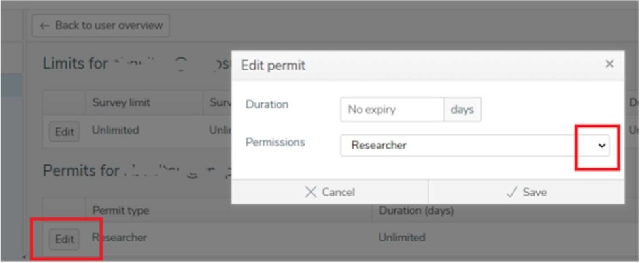640x263 pixels.
Task: Click the Edit permit dialog title
Action: [273, 65]
